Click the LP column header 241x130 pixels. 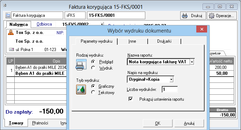coord(10,61)
